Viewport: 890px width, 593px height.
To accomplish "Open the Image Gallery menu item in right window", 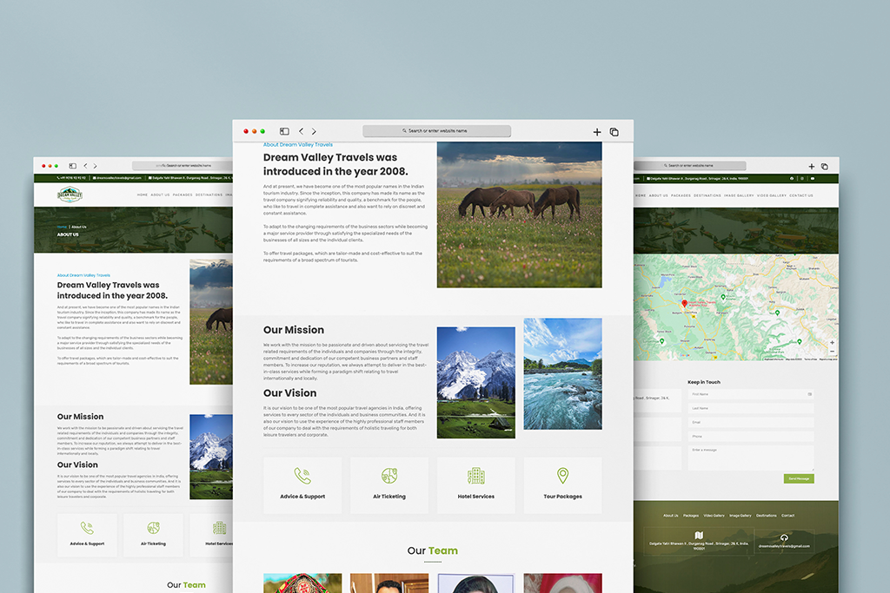I will [x=739, y=195].
